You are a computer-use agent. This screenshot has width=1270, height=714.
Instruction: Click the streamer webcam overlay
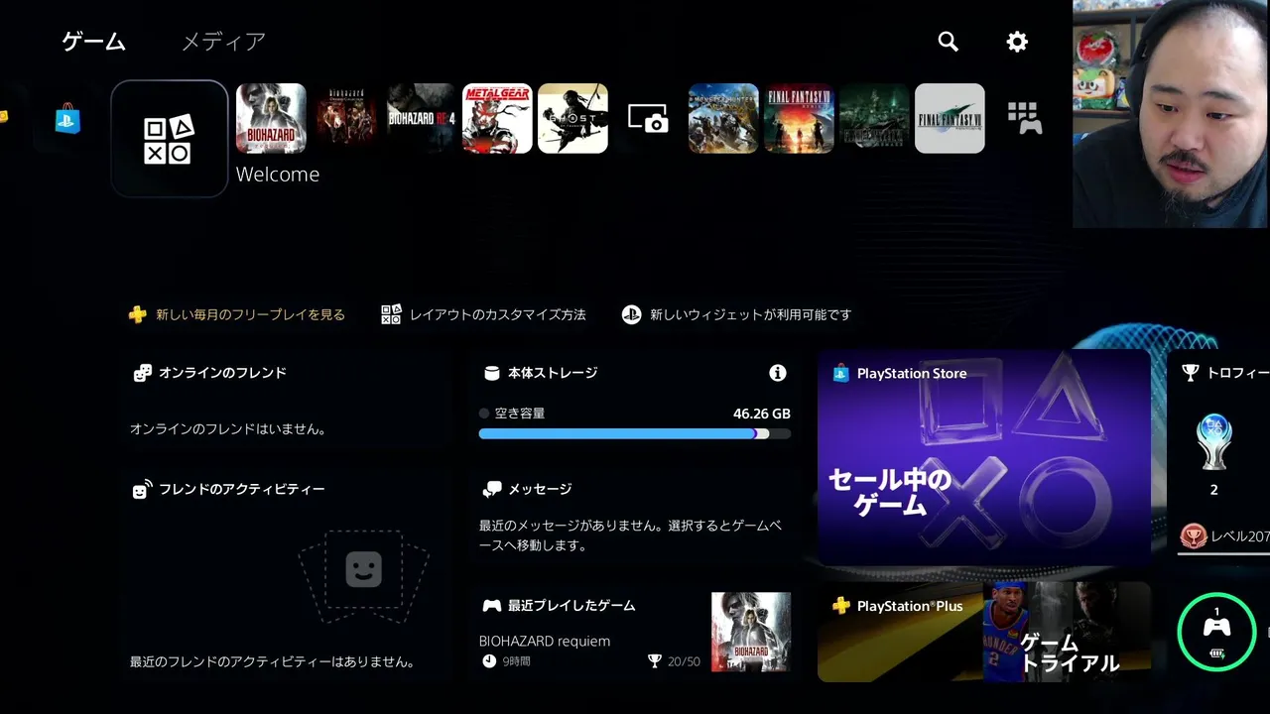coord(1171,114)
